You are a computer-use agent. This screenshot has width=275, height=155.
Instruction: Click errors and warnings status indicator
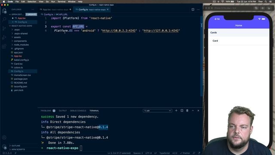tap(7, 153)
